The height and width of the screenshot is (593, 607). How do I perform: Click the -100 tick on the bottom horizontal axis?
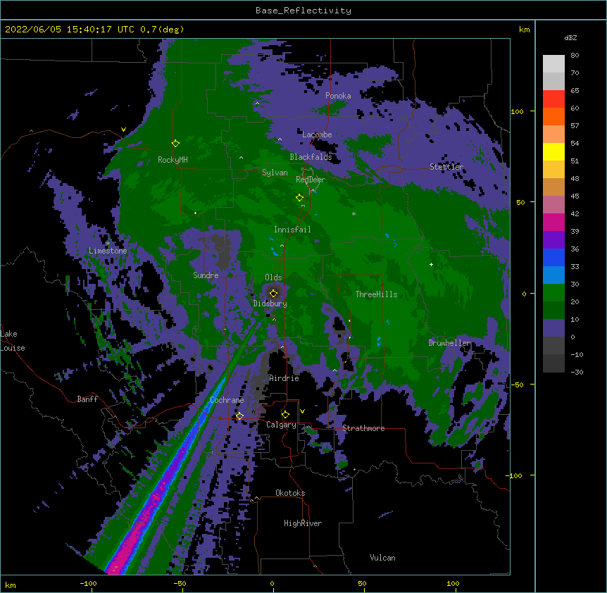pos(88,583)
